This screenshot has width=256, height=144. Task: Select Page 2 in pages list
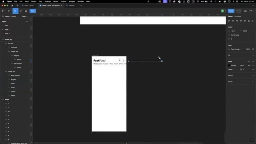click(x=7, y=34)
